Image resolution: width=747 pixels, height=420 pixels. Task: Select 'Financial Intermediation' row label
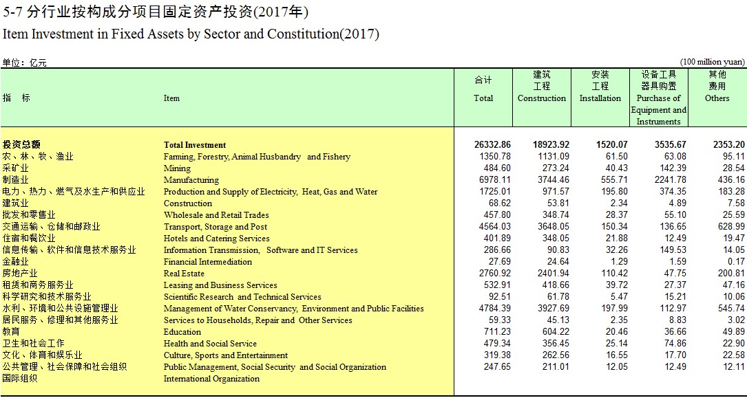[x=208, y=262]
